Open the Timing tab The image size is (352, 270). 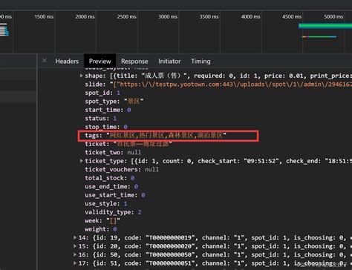click(x=201, y=62)
